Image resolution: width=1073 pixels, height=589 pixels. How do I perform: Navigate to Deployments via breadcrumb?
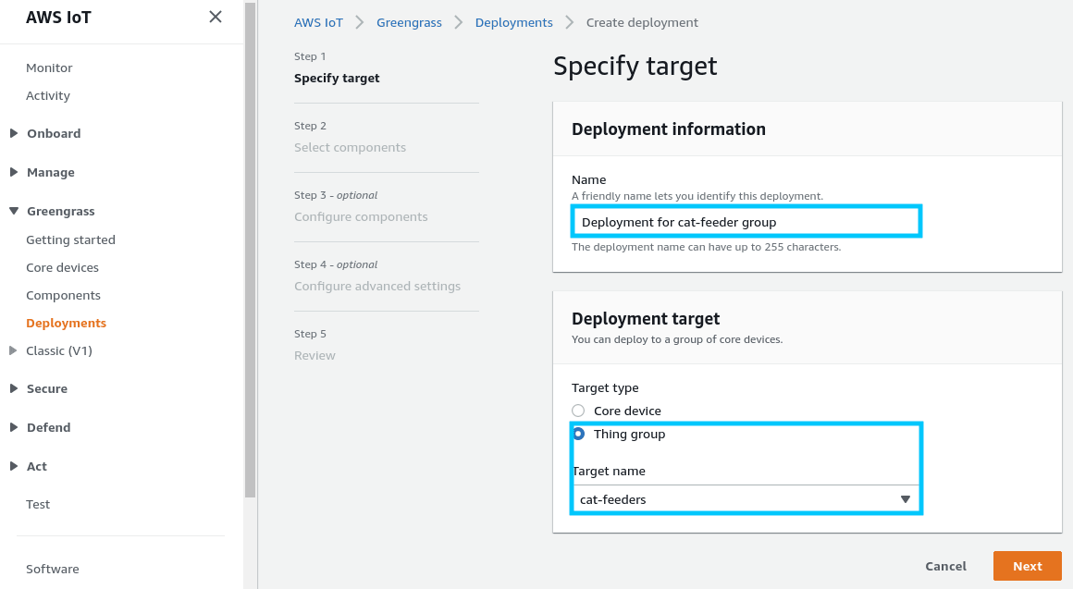coord(513,21)
